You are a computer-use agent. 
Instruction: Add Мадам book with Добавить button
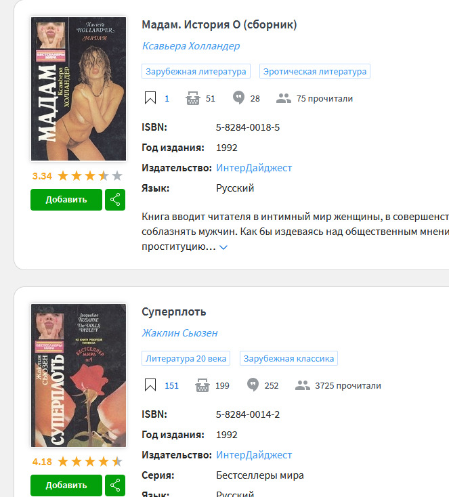(66, 200)
